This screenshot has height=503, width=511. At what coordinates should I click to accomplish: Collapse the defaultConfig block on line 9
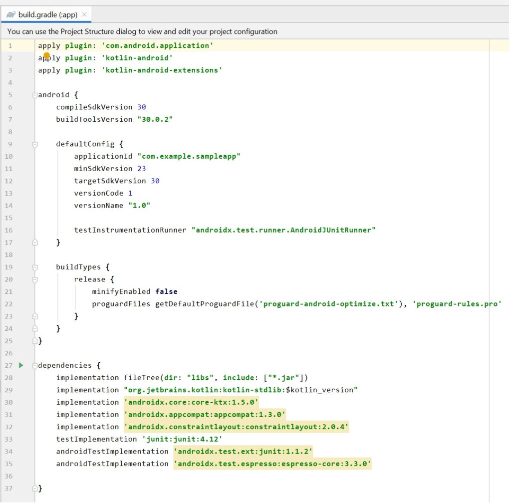tap(35, 144)
